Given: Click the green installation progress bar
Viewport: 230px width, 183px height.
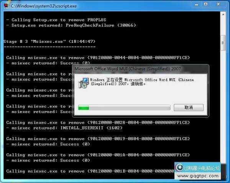Looking at the screenshot, I should (x=124, y=108).
